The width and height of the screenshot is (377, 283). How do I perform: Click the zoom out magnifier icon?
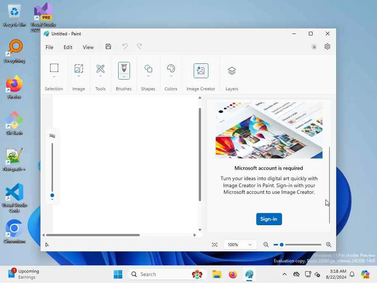[x=266, y=245]
